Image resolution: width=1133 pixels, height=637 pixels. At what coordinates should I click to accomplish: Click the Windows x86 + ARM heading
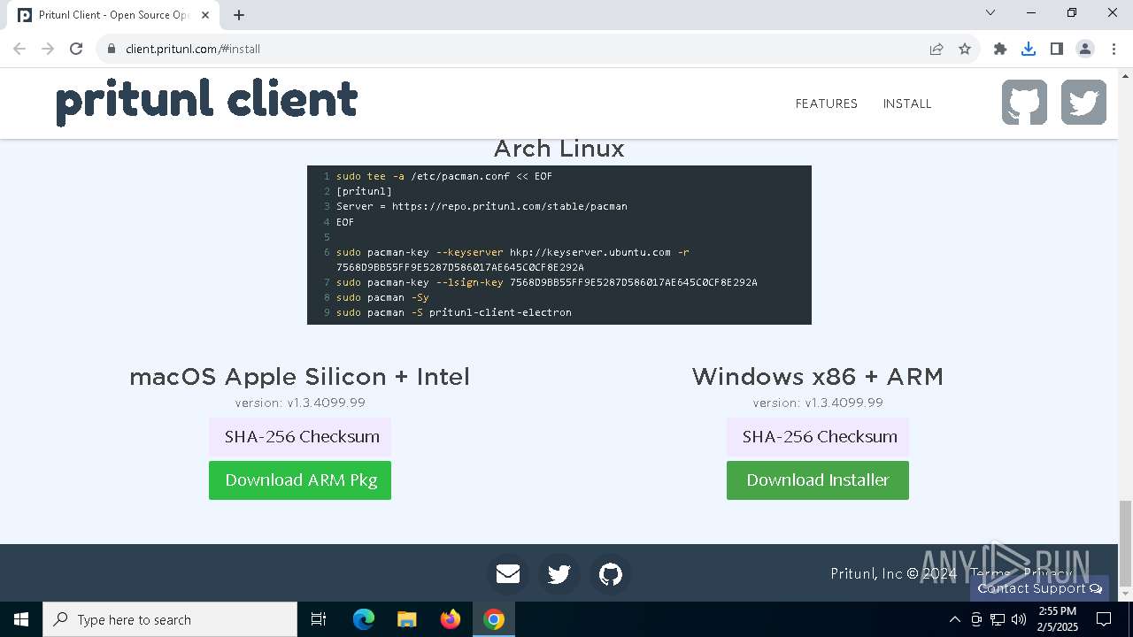coord(818,377)
